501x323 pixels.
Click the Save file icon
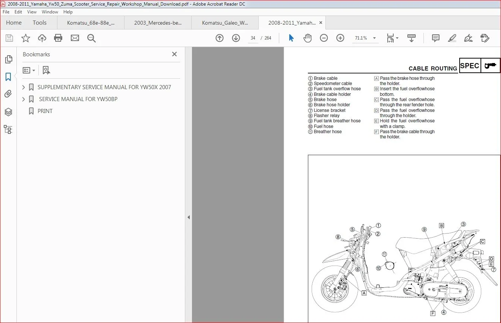click(x=9, y=38)
